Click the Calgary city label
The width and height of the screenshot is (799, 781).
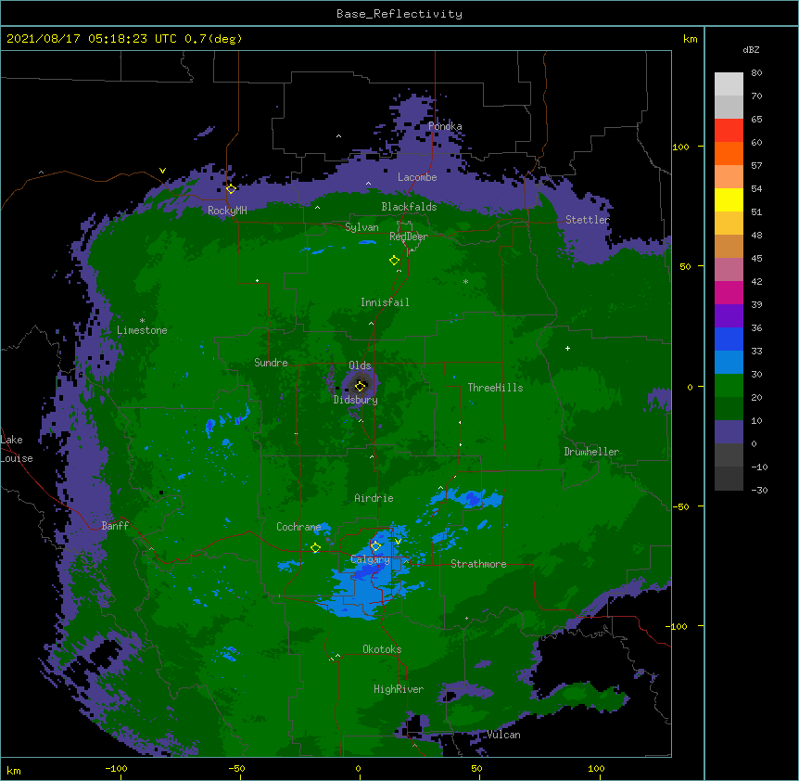coord(371,559)
